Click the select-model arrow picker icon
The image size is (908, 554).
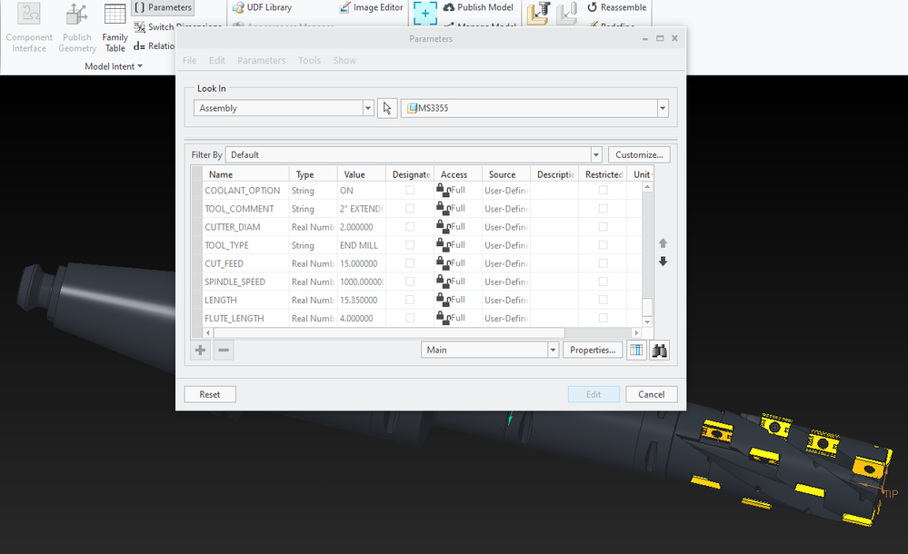tap(387, 108)
